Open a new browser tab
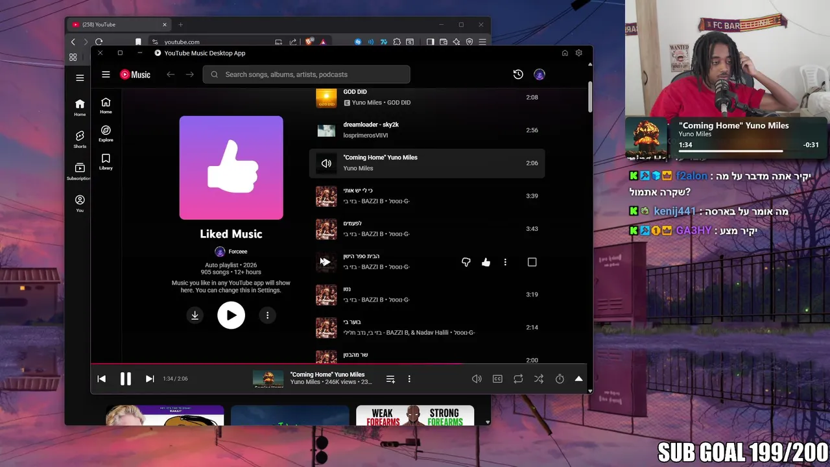 point(180,25)
